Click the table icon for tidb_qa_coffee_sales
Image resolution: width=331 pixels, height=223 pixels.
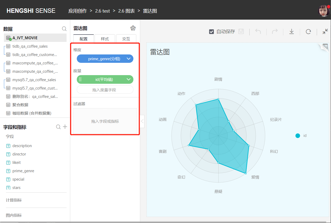(8, 46)
